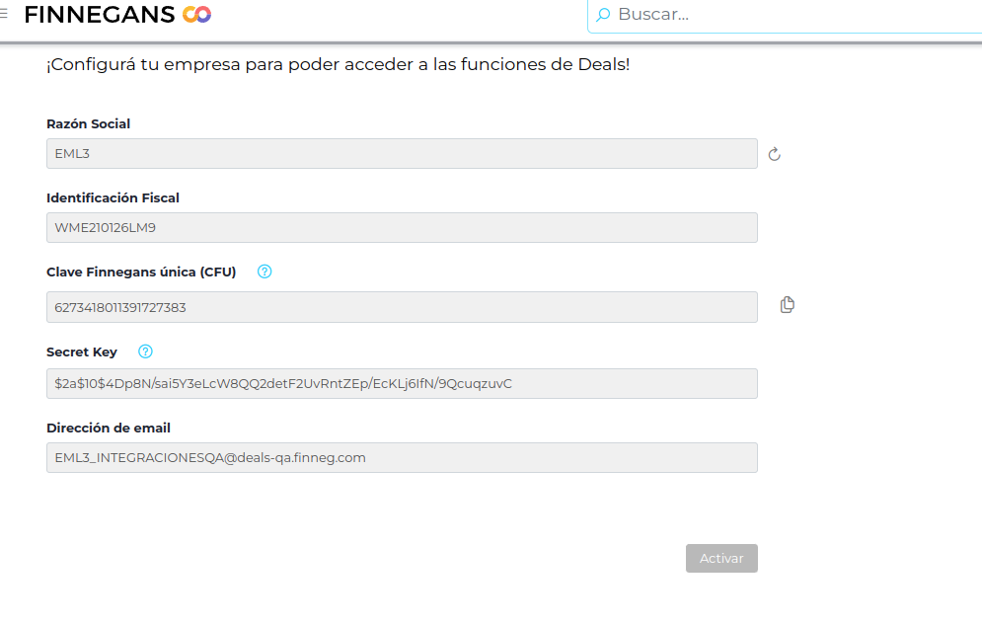This screenshot has height=625, width=982.
Task: Click the Finnegans infinity logo icon
Action: pos(196,15)
